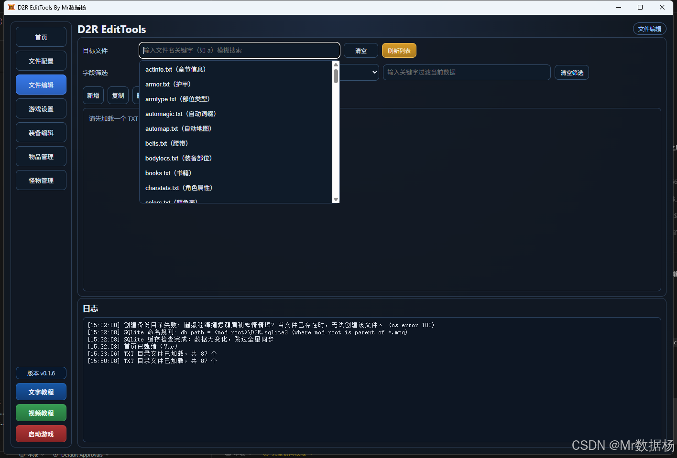Click the SQLite 命名规则 log line

(248, 332)
